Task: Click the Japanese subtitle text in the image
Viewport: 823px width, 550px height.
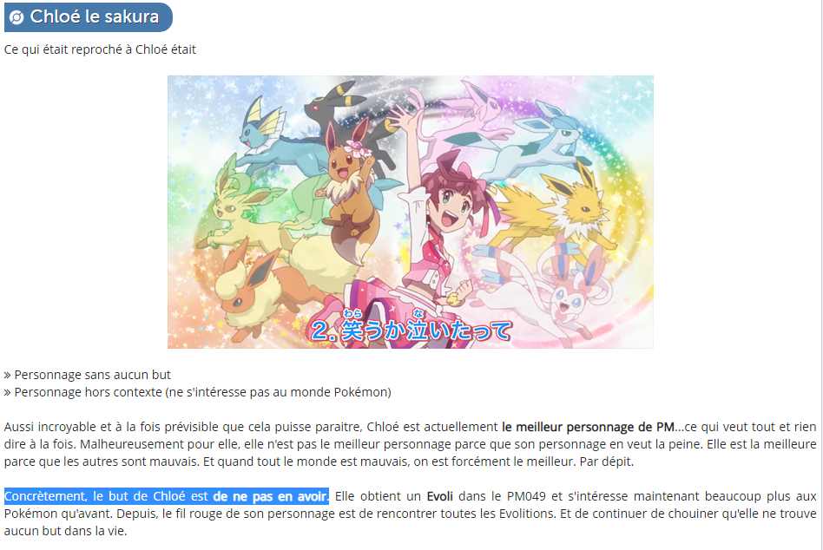Action: [x=411, y=326]
